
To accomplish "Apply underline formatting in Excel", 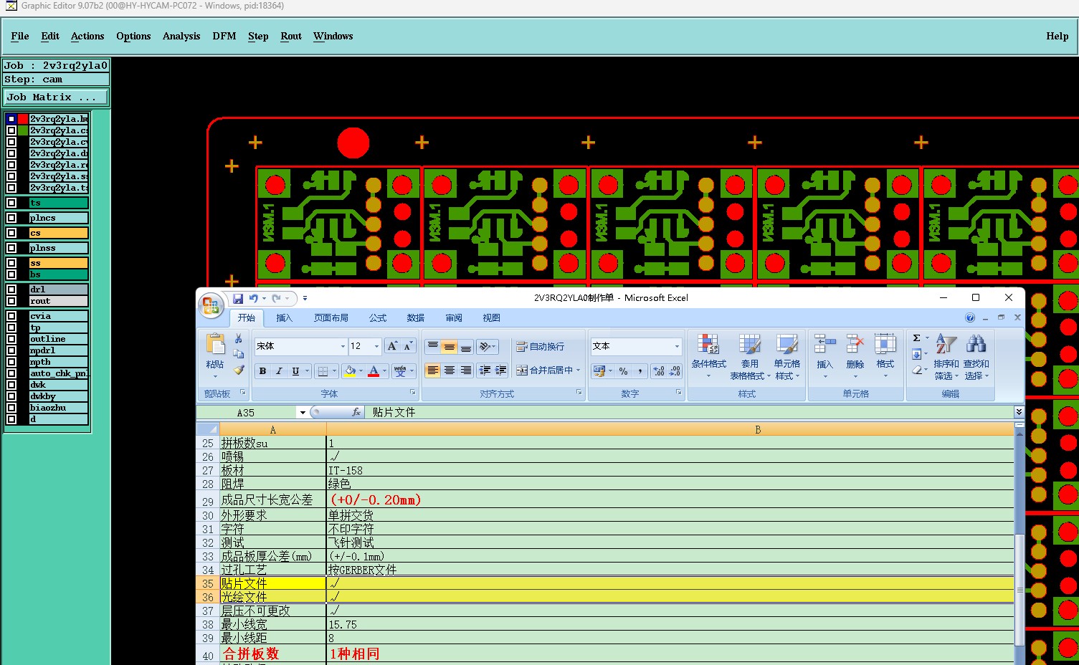I will [295, 370].
